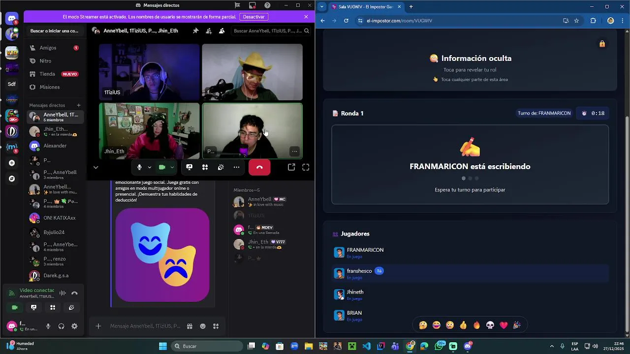This screenshot has width=630, height=354.
Task: Send the thumbs up reaction
Action: click(463, 325)
